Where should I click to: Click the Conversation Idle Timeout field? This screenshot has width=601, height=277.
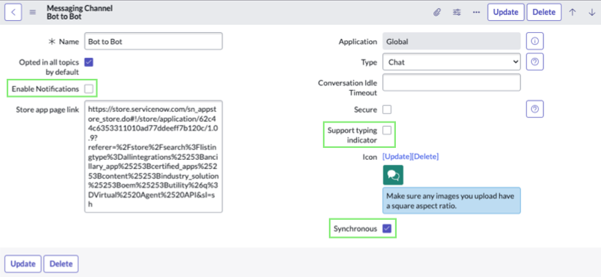(452, 83)
